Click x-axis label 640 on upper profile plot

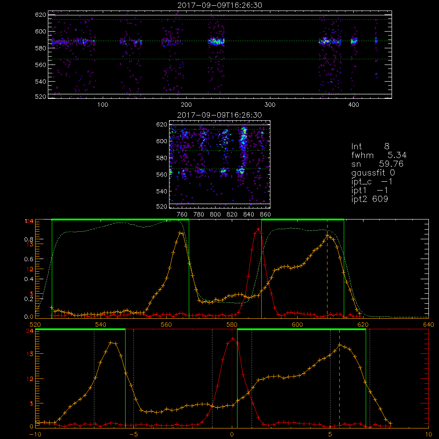click(x=428, y=324)
